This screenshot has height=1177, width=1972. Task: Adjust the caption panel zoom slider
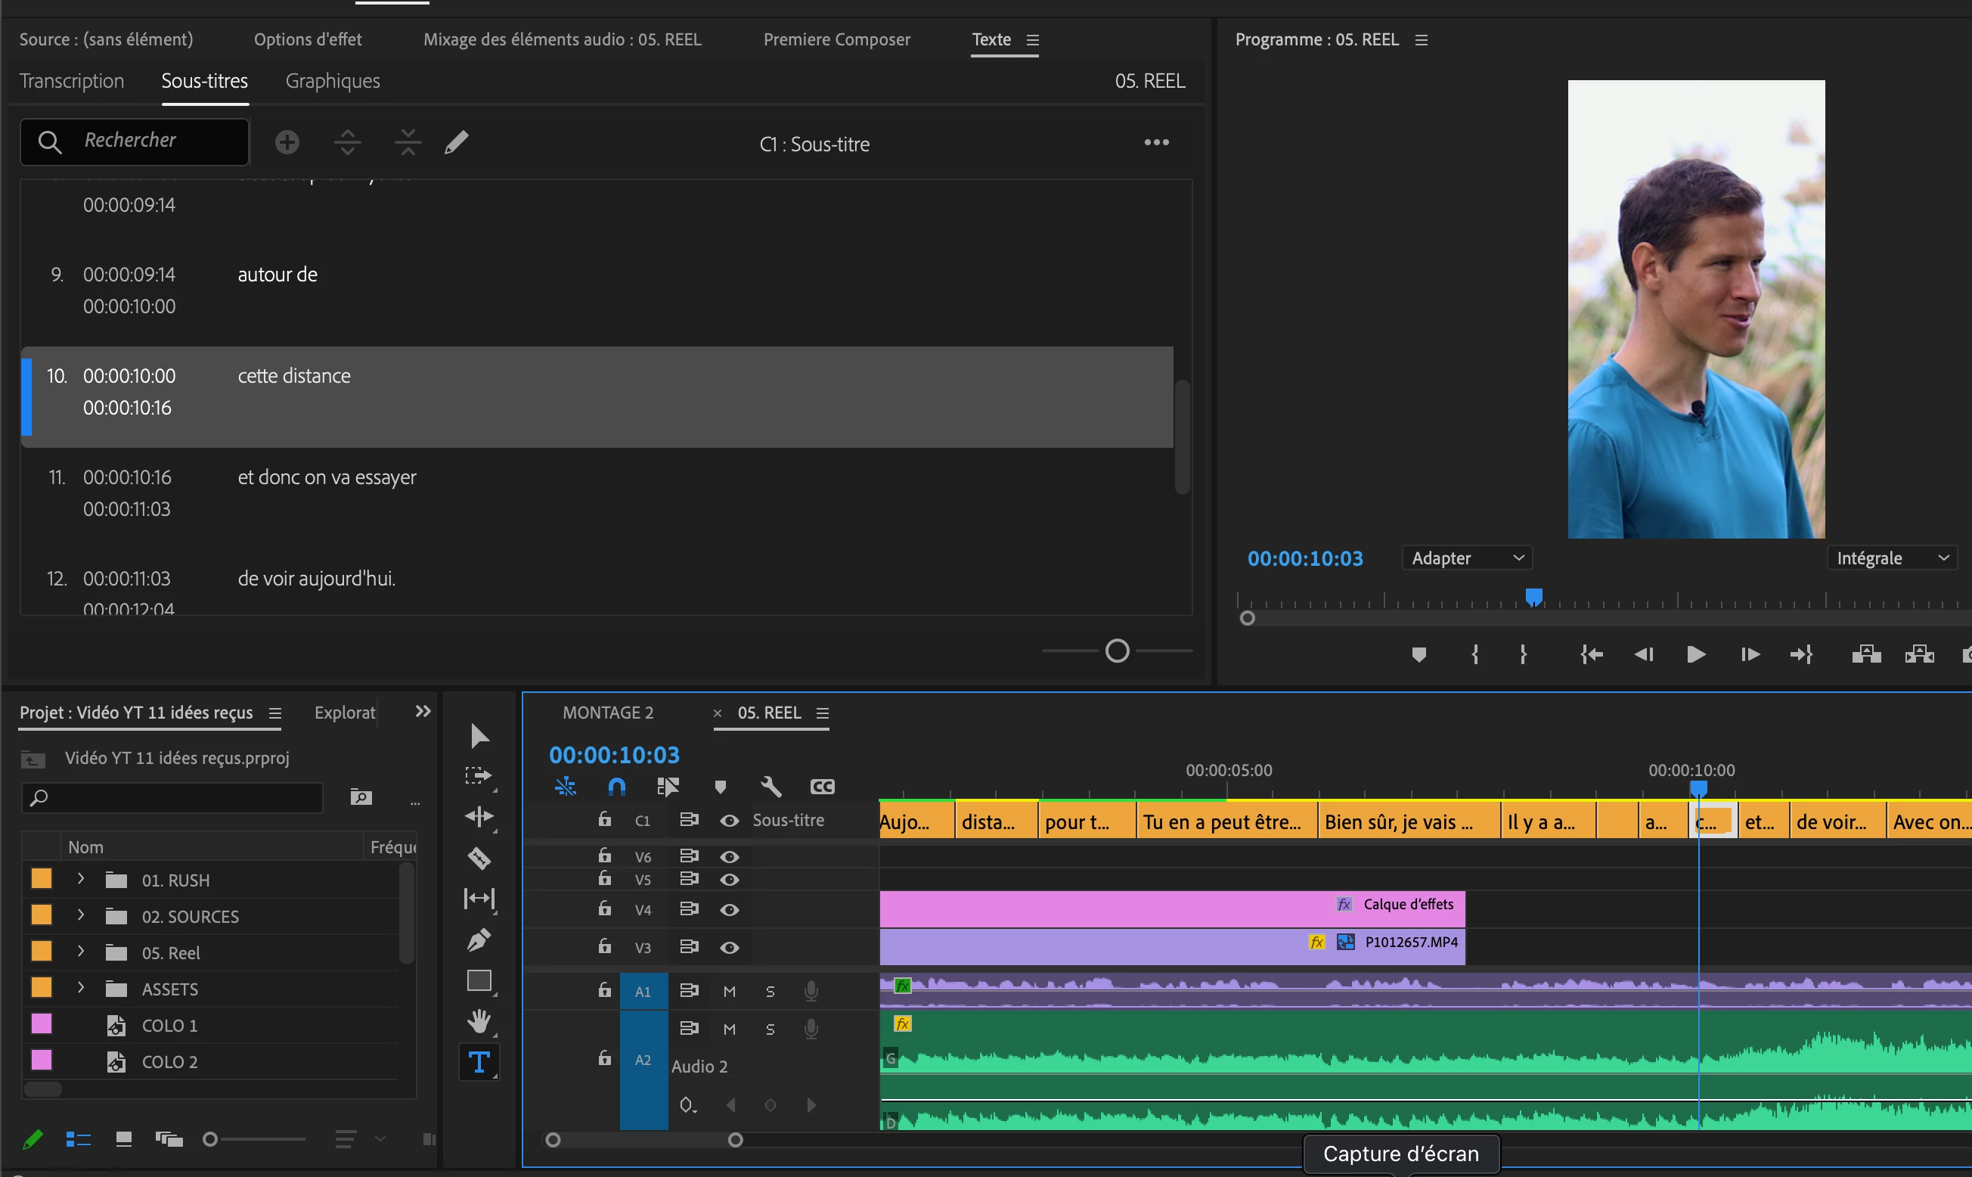[1117, 651]
